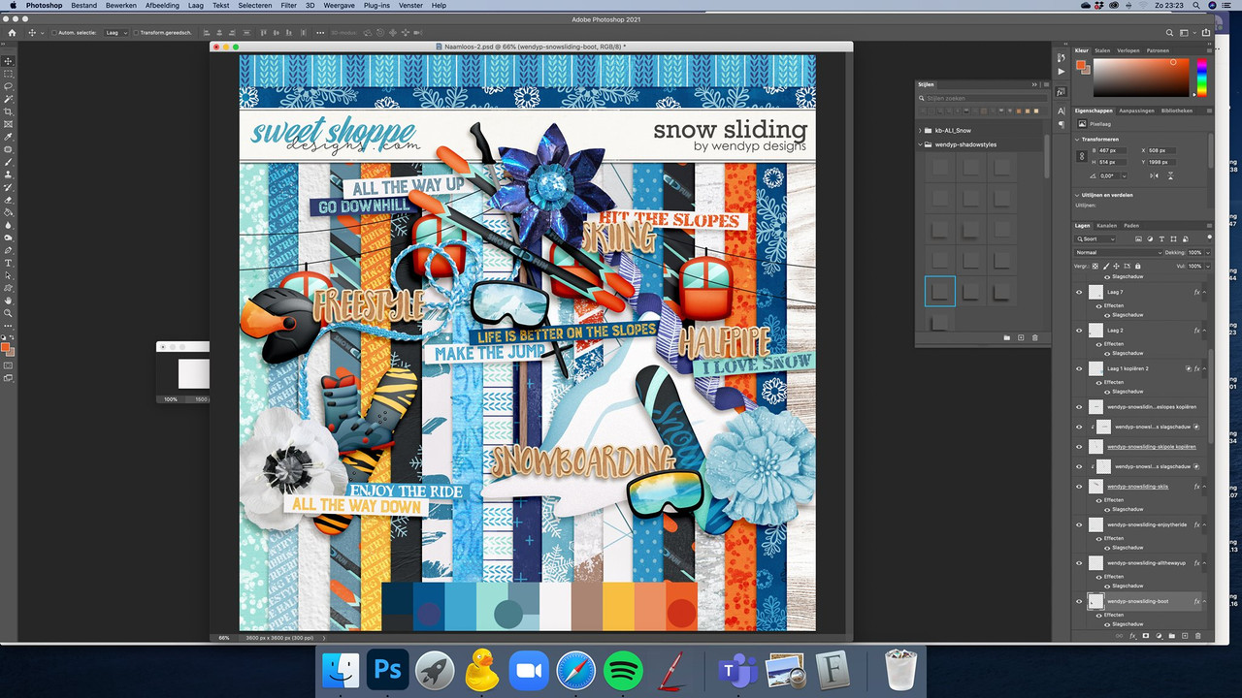
Task: Expand the kb-ALI_Snow styles folder
Action: [x=920, y=130]
